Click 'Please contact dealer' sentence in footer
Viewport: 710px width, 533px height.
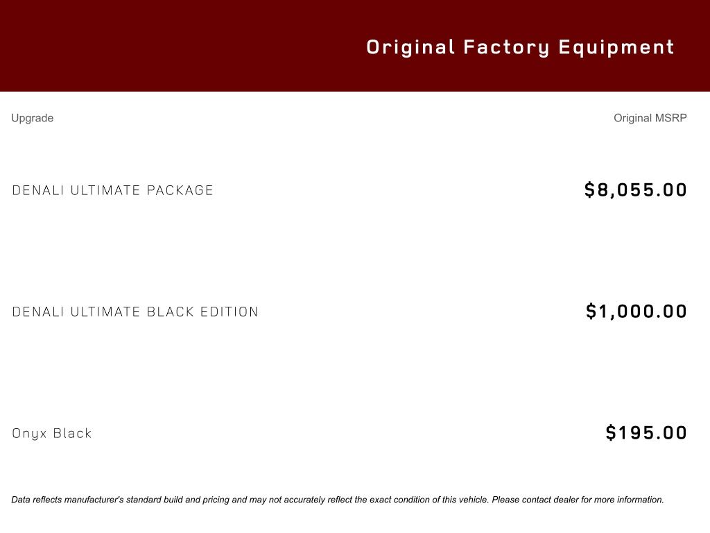coord(578,500)
